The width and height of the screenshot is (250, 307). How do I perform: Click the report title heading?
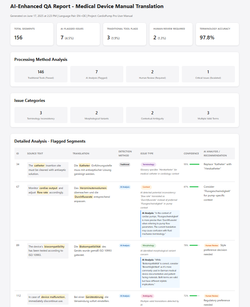coord(87,6)
